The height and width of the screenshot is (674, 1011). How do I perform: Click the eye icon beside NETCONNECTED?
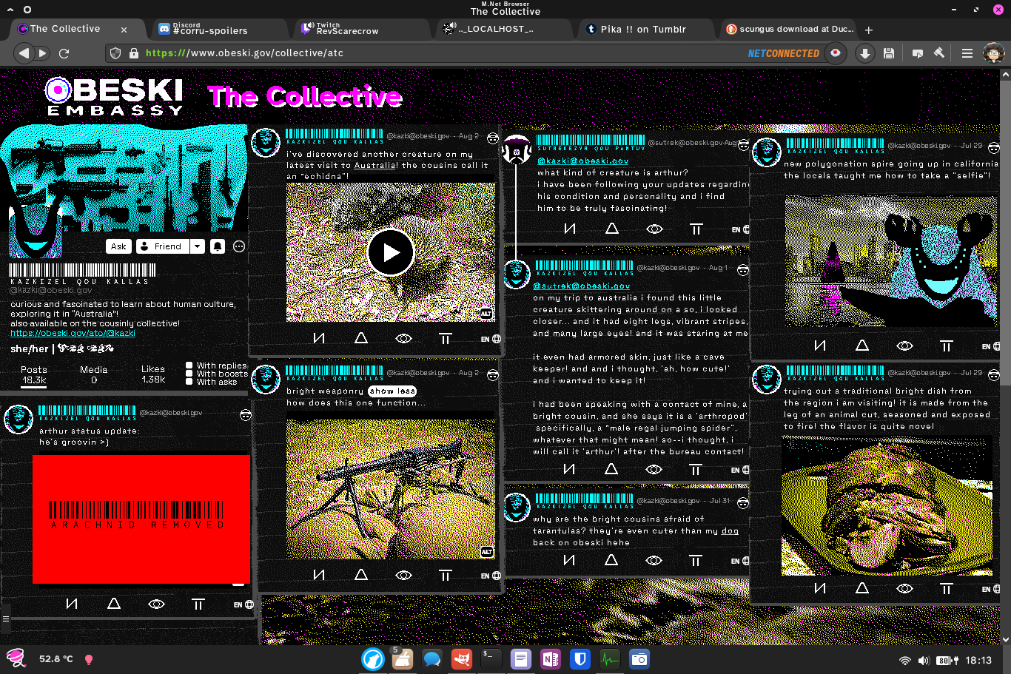836,53
